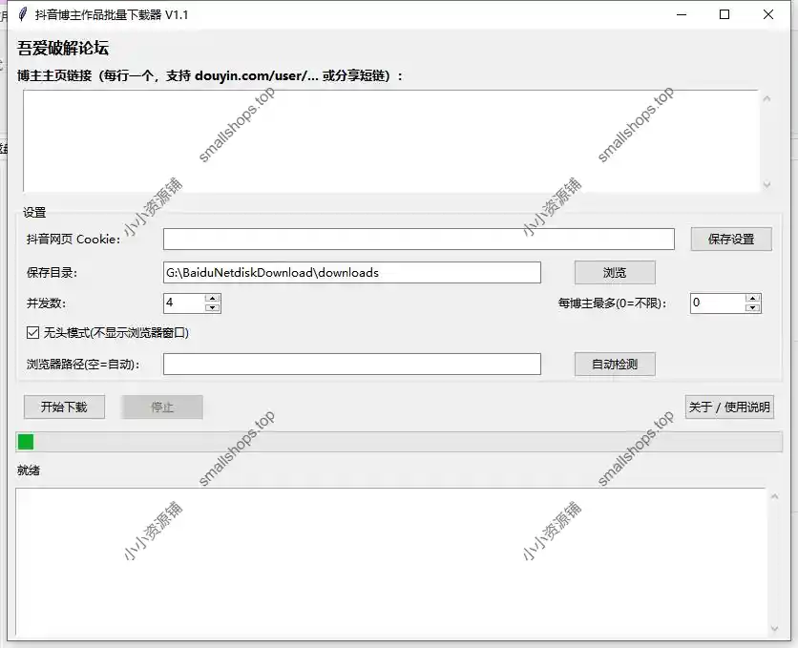
Task: Decrease 并发数 with the down arrow
Action: 213,307
